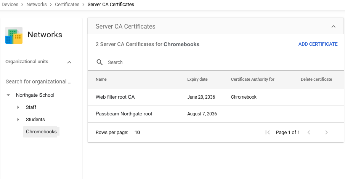
Task: Collapse the Organizational units section
Action: 69,62
